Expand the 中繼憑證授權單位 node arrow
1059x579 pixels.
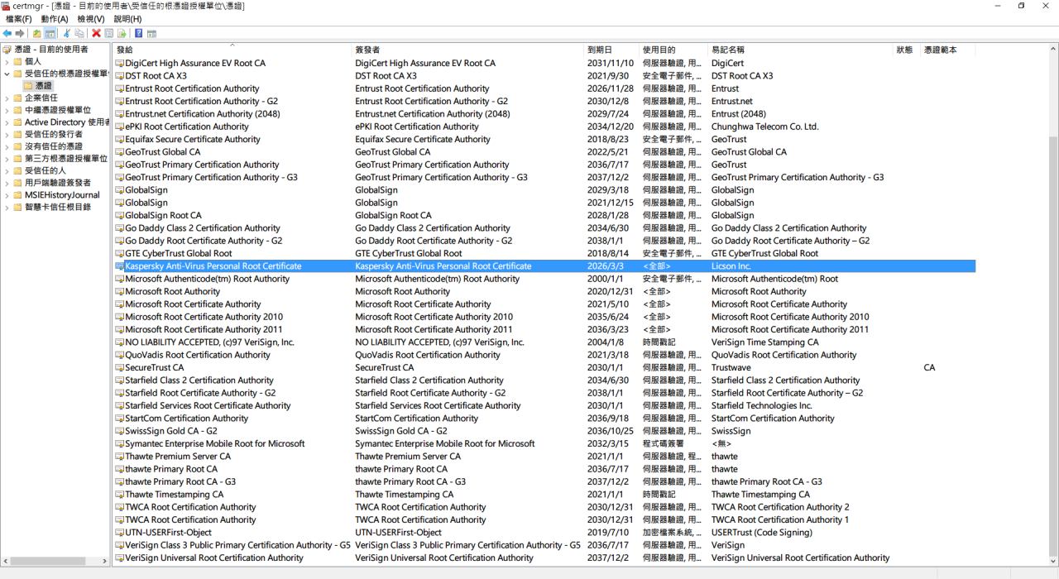click(7, 110)
